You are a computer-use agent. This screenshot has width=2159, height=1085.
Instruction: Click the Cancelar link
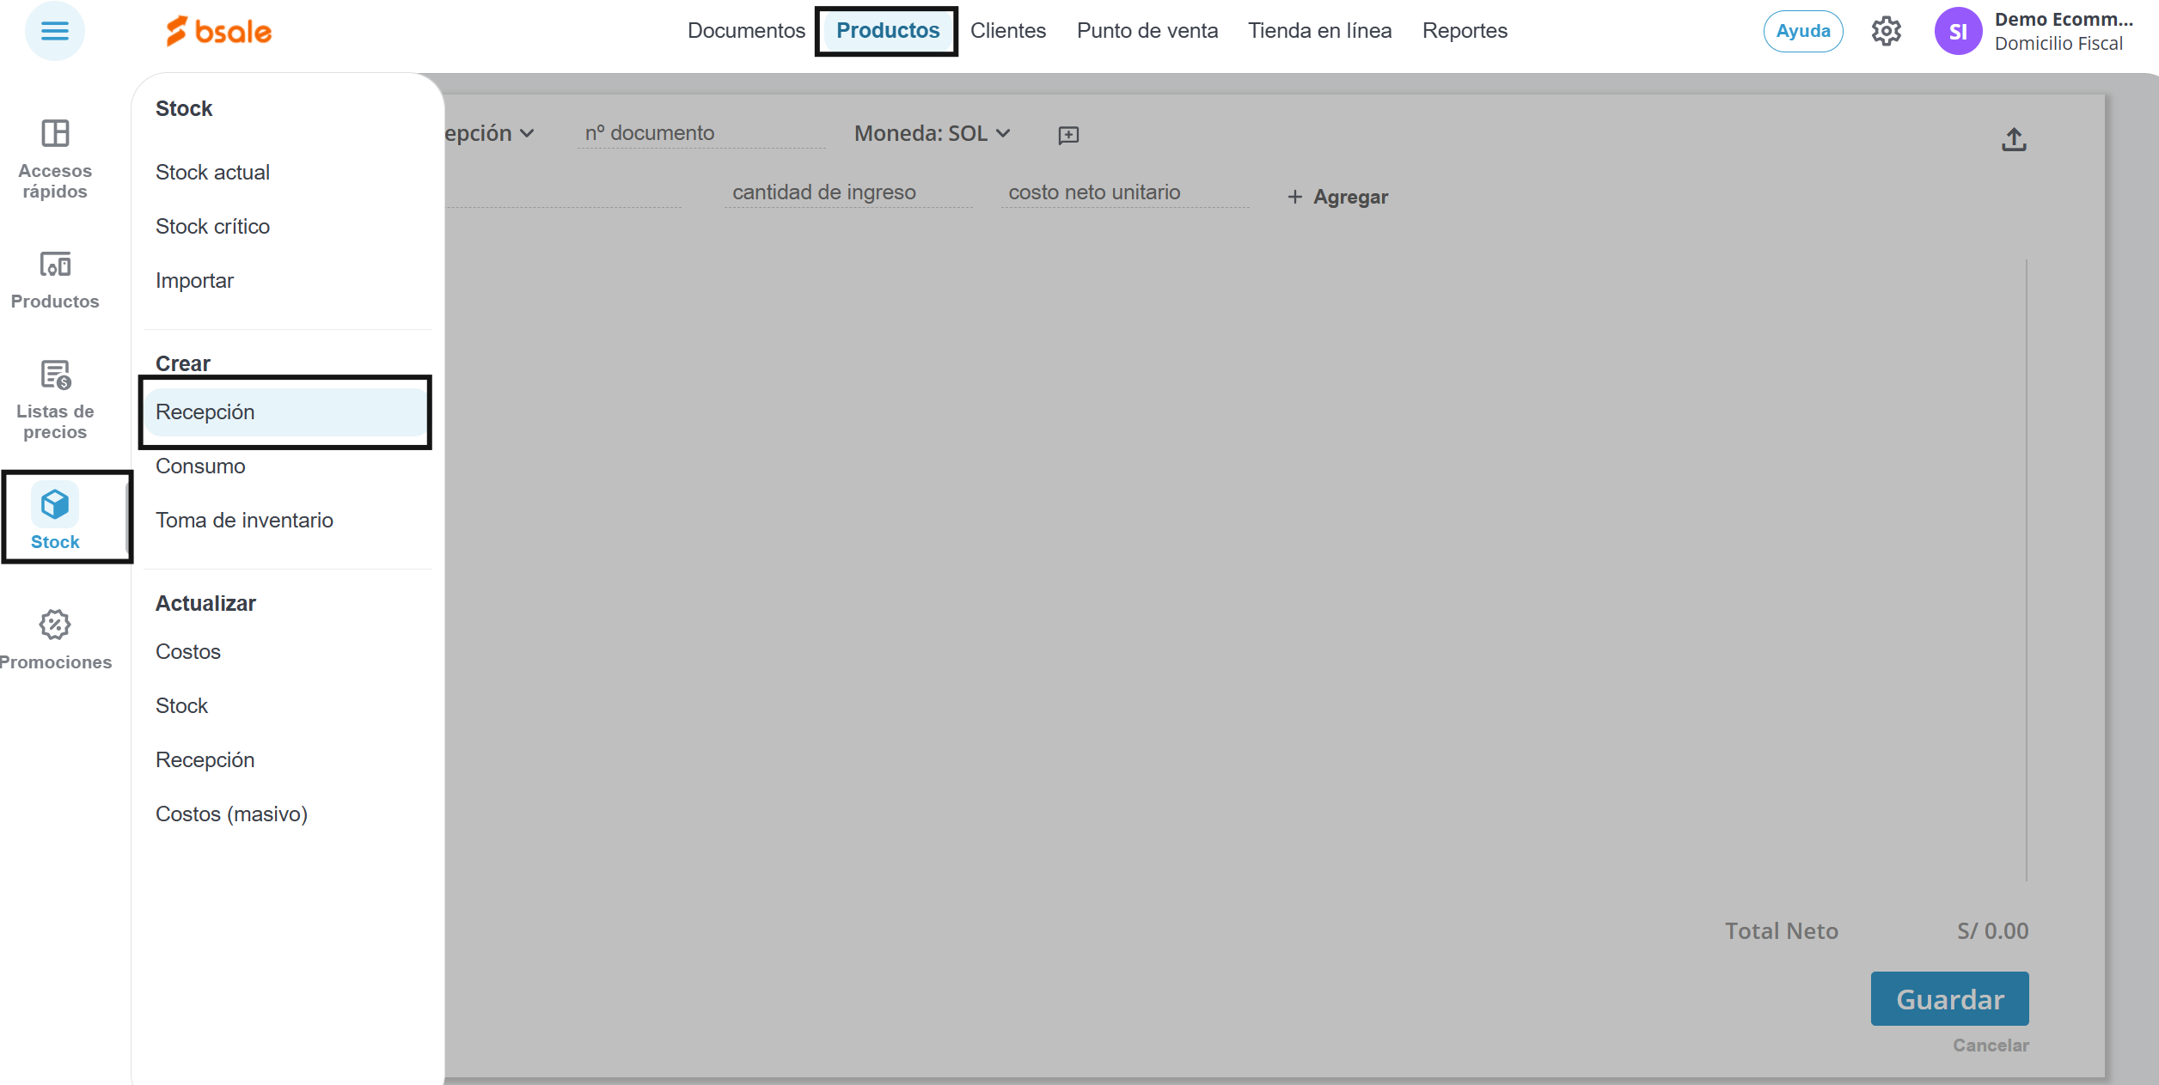pos(1990,1045)
